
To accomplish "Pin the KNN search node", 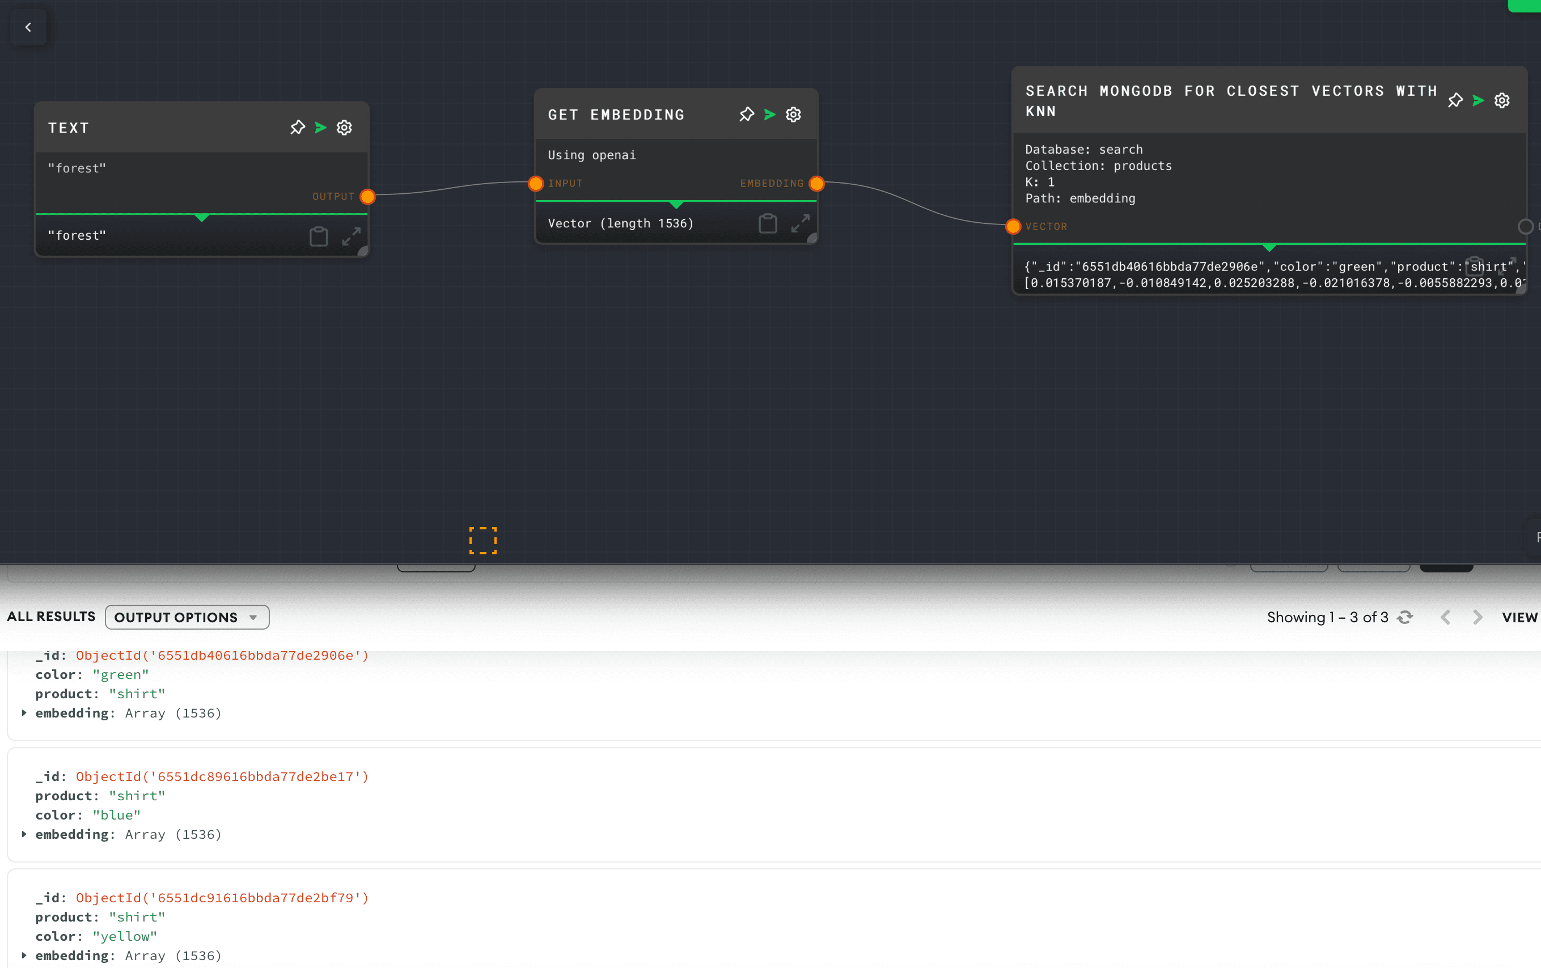I will click(x=1455, y=100).
